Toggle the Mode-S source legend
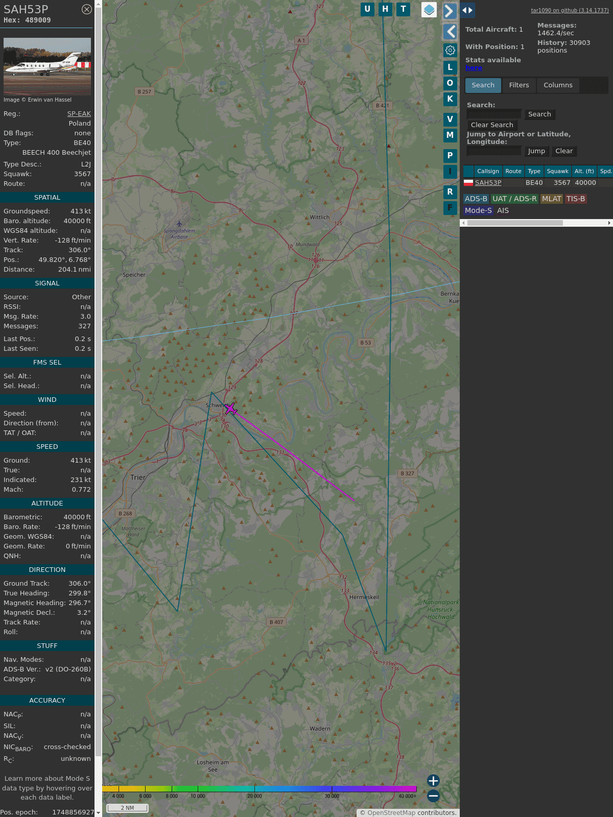This screenshot has height=817, width=613. point(478,211)
